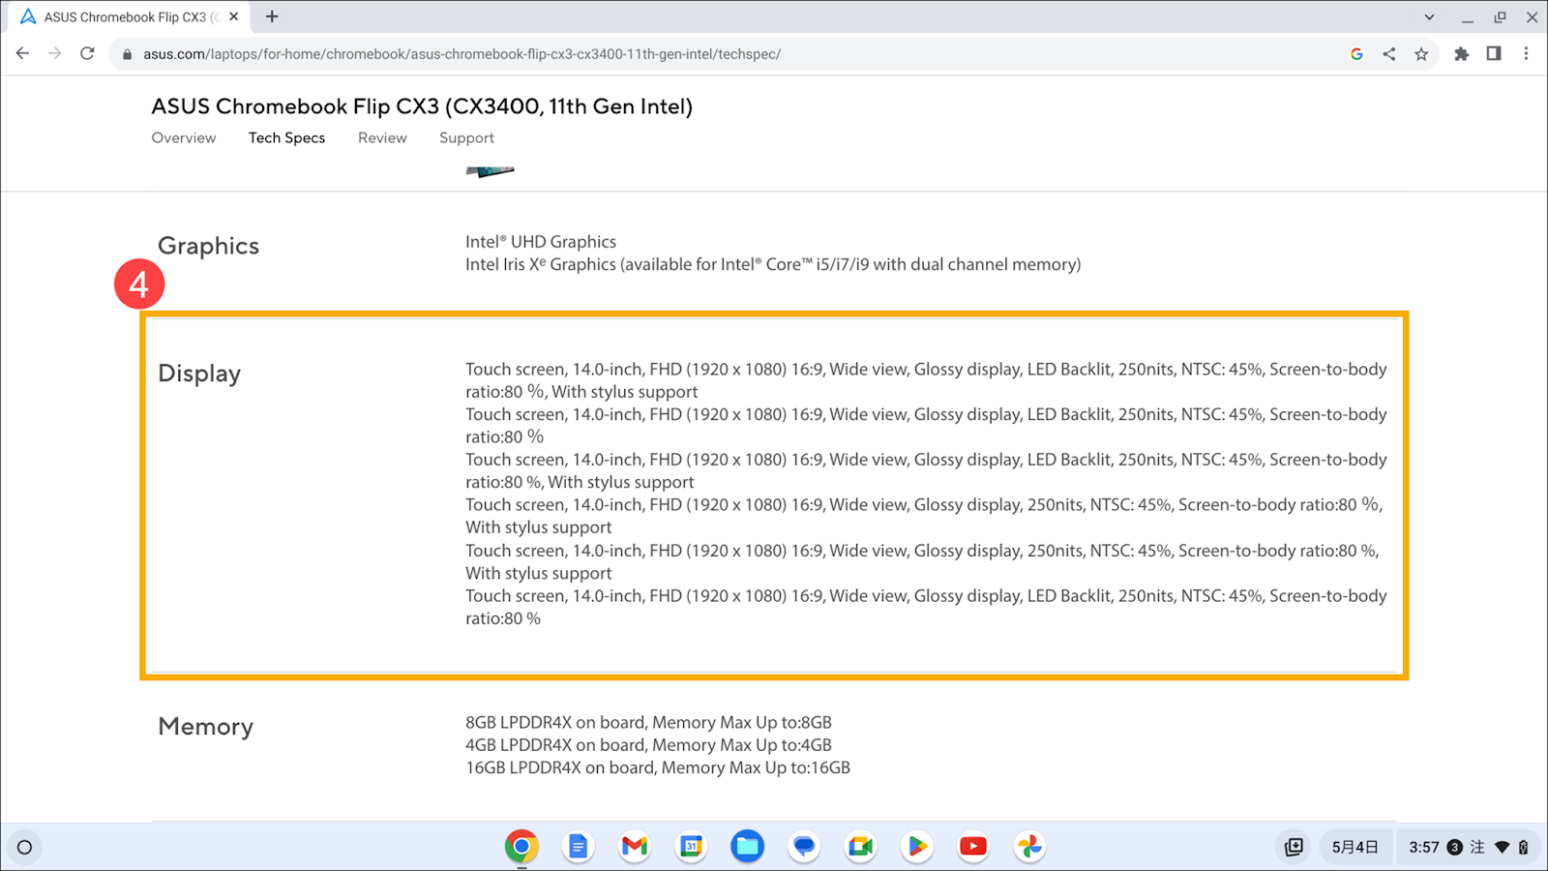Launch Google Docs from the shelf

pos(578,847)
